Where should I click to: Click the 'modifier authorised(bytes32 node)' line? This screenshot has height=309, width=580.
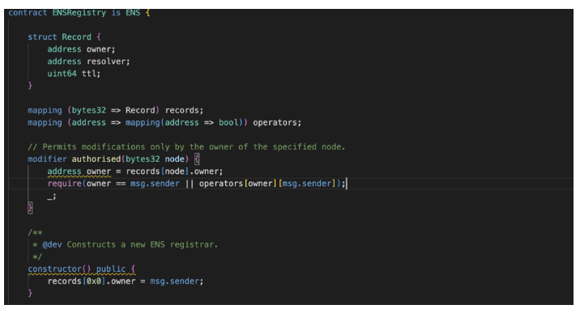click(x=113, y=159)
